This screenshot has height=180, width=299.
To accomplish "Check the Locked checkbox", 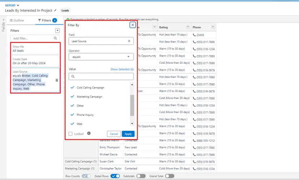I will 70,134.
